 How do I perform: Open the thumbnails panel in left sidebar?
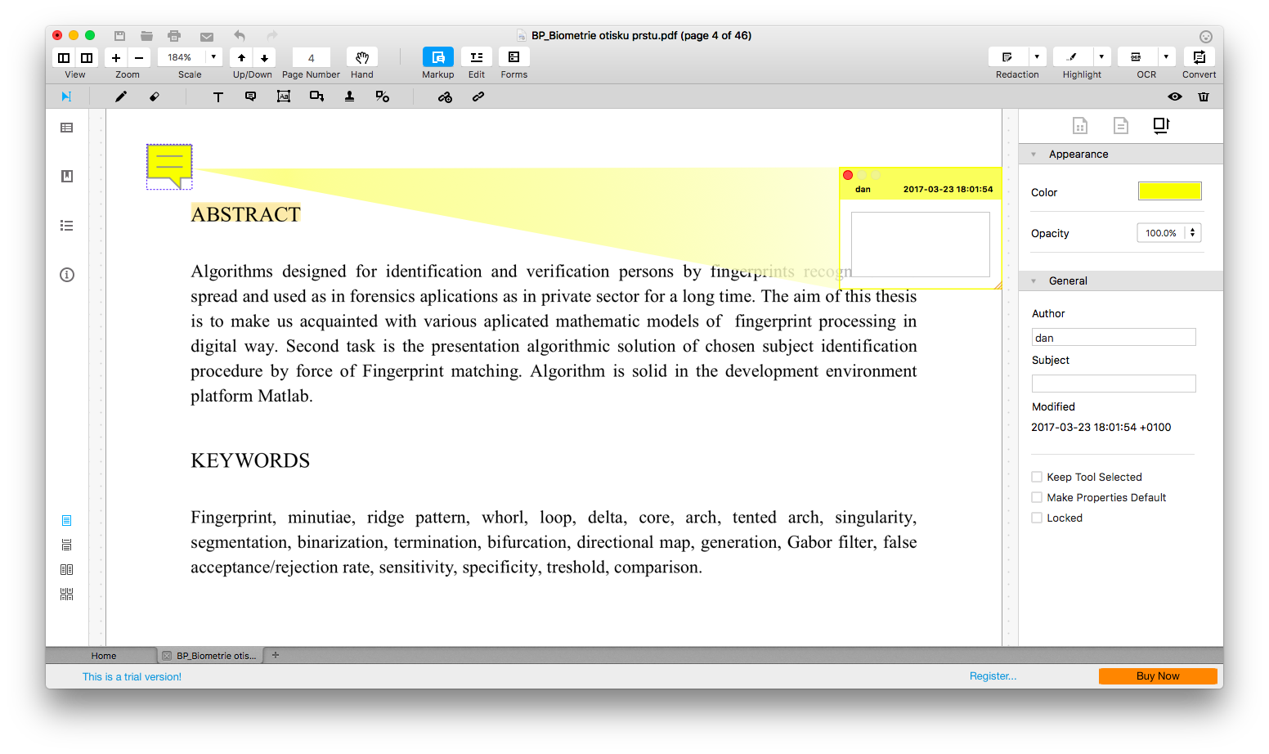(x=67, y=128)
